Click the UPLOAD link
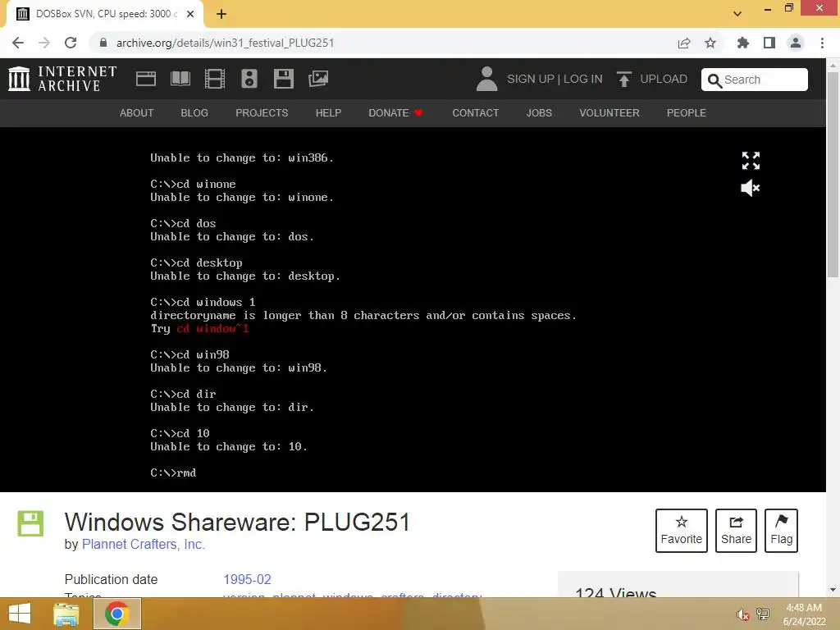The width and height of the screenshot is (840, 630). point(663,79)
